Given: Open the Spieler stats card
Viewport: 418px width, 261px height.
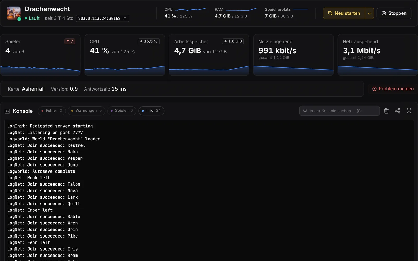Looking at the screenshot, I should 40,55.
